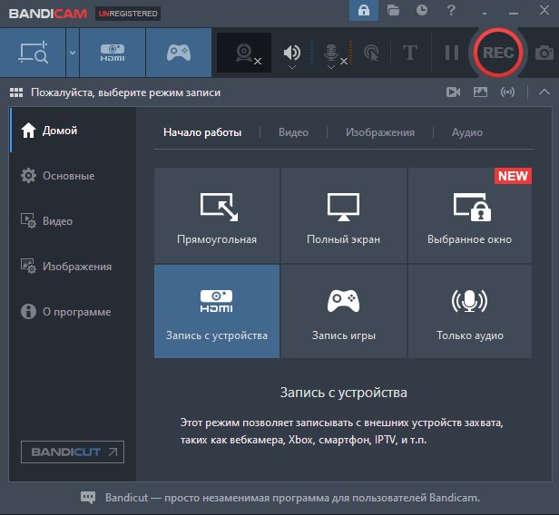Select game recording mode gamepad toolbar icon
Image resolution: width=559 pixels, height=515 pixels.
179,53
